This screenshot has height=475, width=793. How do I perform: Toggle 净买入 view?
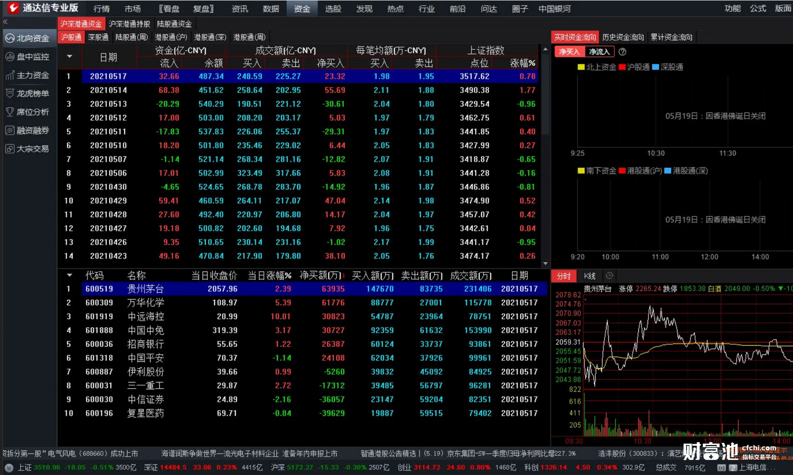[x=569, y=52]
